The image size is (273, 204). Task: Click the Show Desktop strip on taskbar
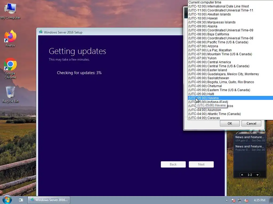click(x=271, y=200)
